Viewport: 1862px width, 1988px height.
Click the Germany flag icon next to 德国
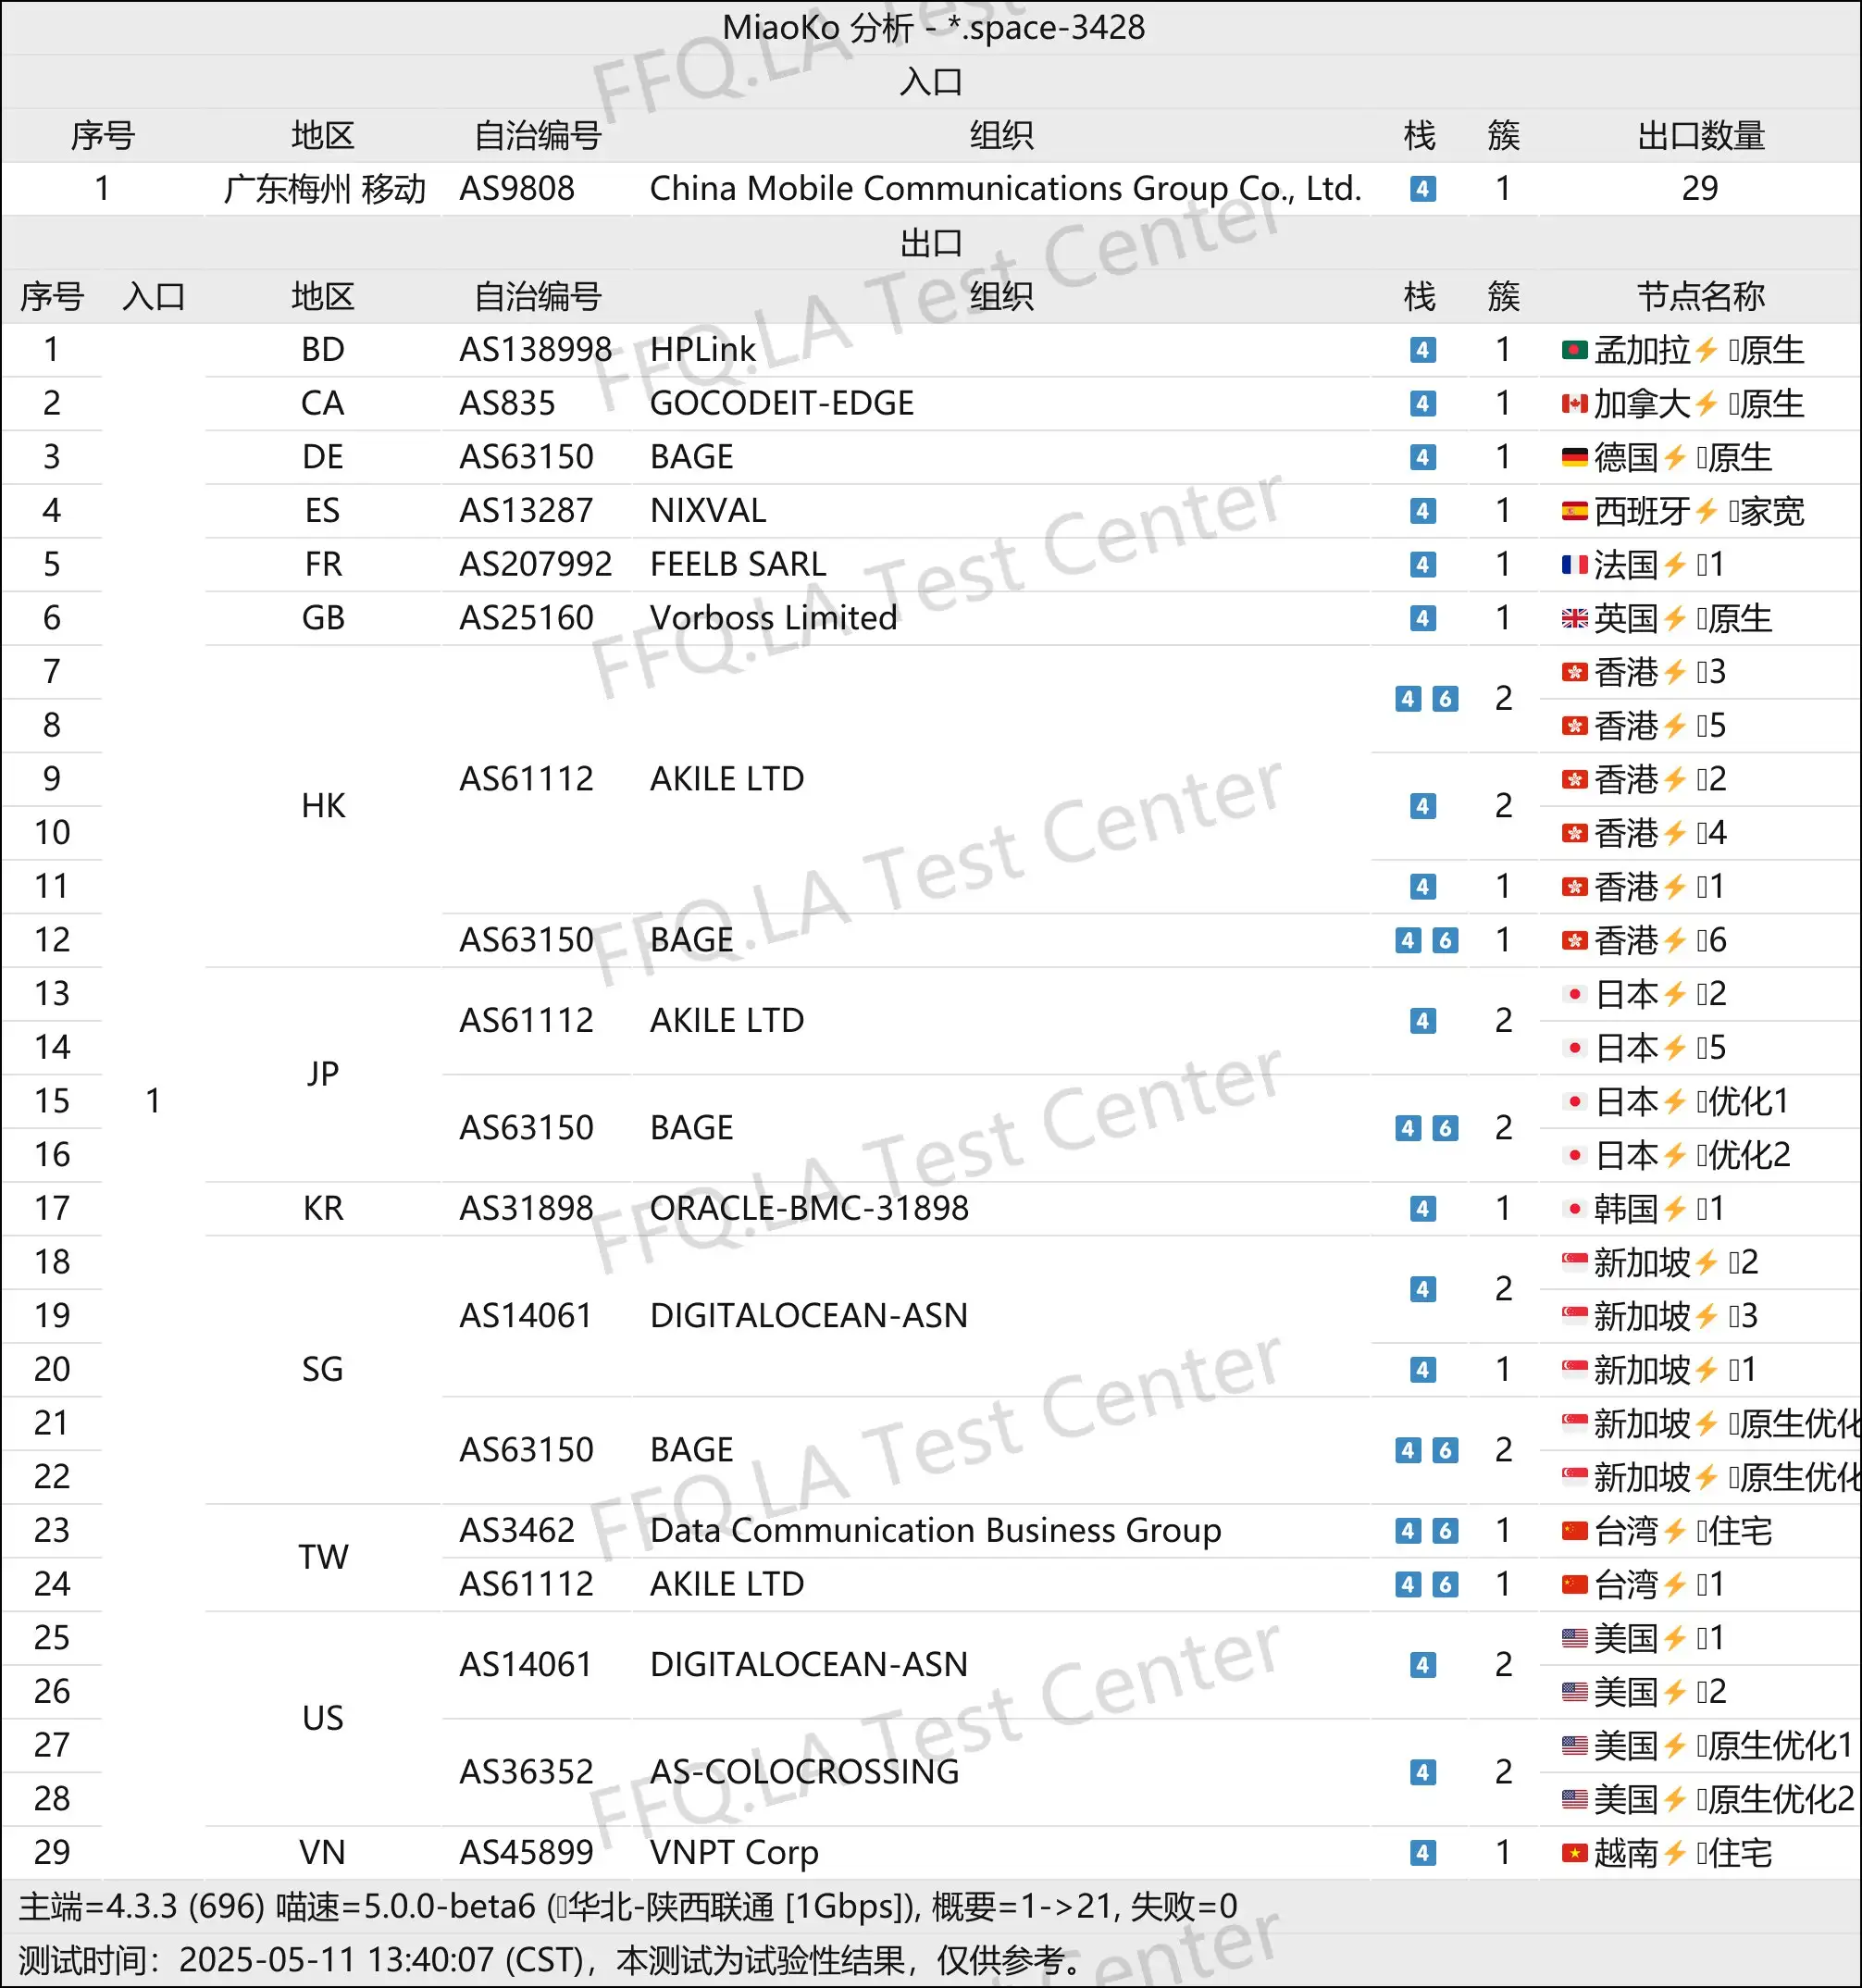1574,457
